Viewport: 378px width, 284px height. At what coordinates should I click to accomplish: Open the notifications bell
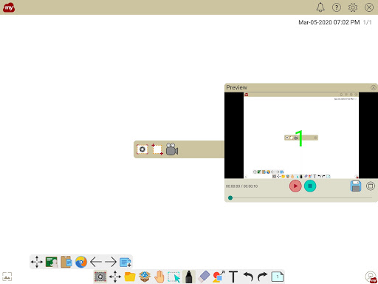pos(320,7)
